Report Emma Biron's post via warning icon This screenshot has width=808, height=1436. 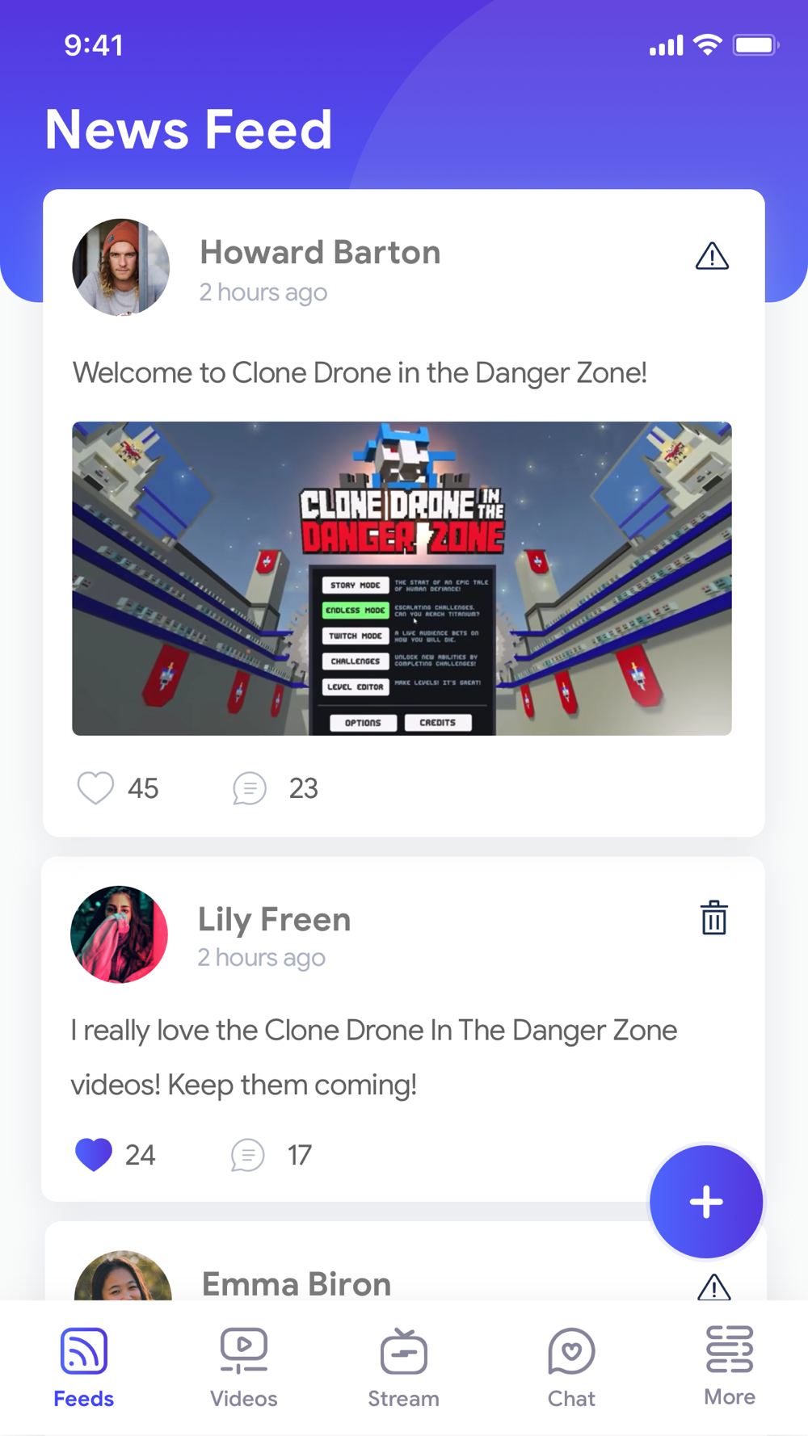point(713,1287)
